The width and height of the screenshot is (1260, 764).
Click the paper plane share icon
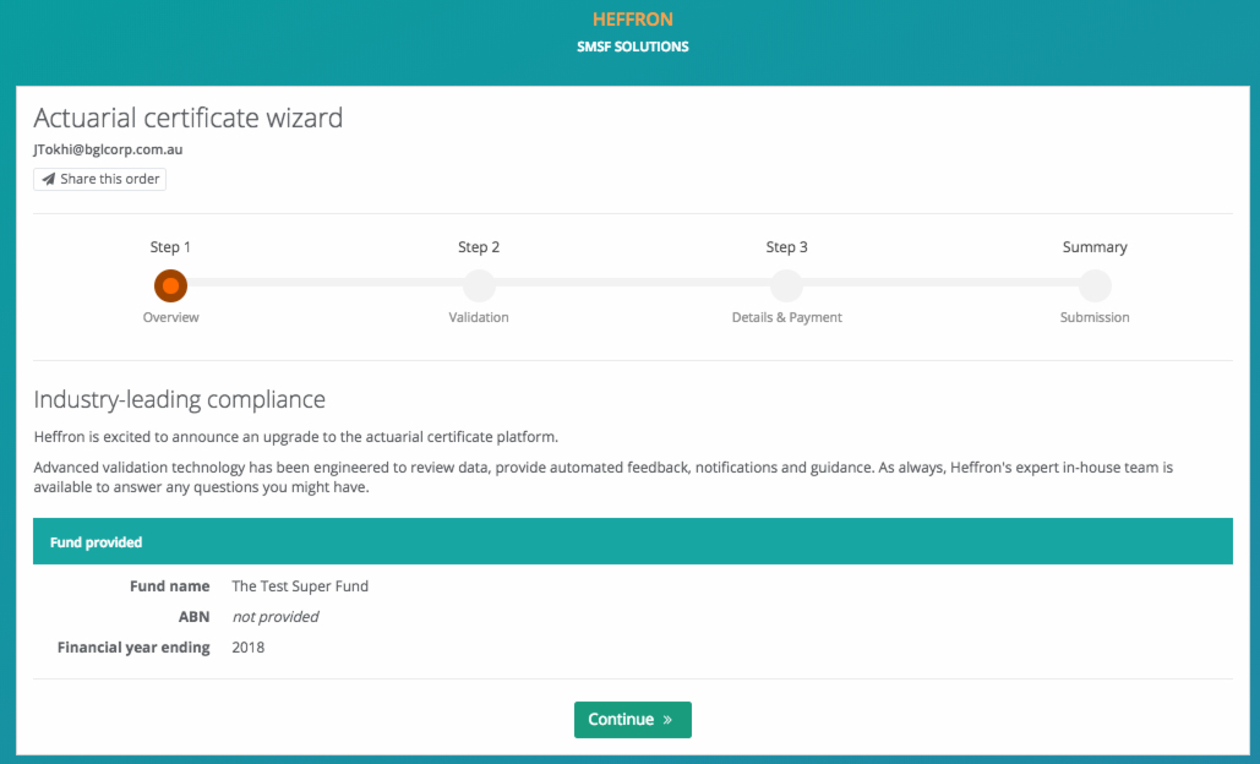coord(48,179)
